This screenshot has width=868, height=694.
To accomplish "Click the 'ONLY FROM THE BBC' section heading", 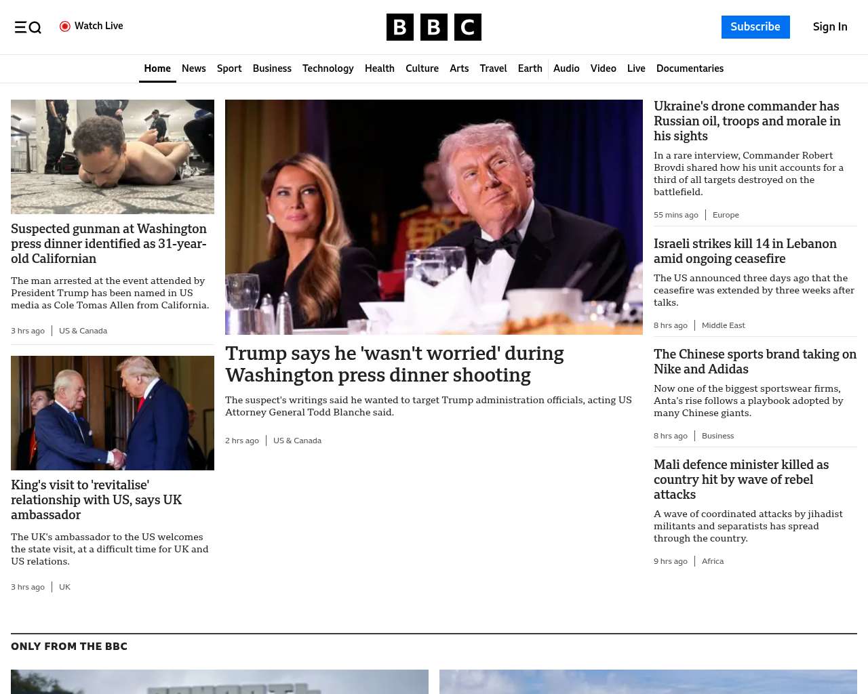I will (69, 647).
